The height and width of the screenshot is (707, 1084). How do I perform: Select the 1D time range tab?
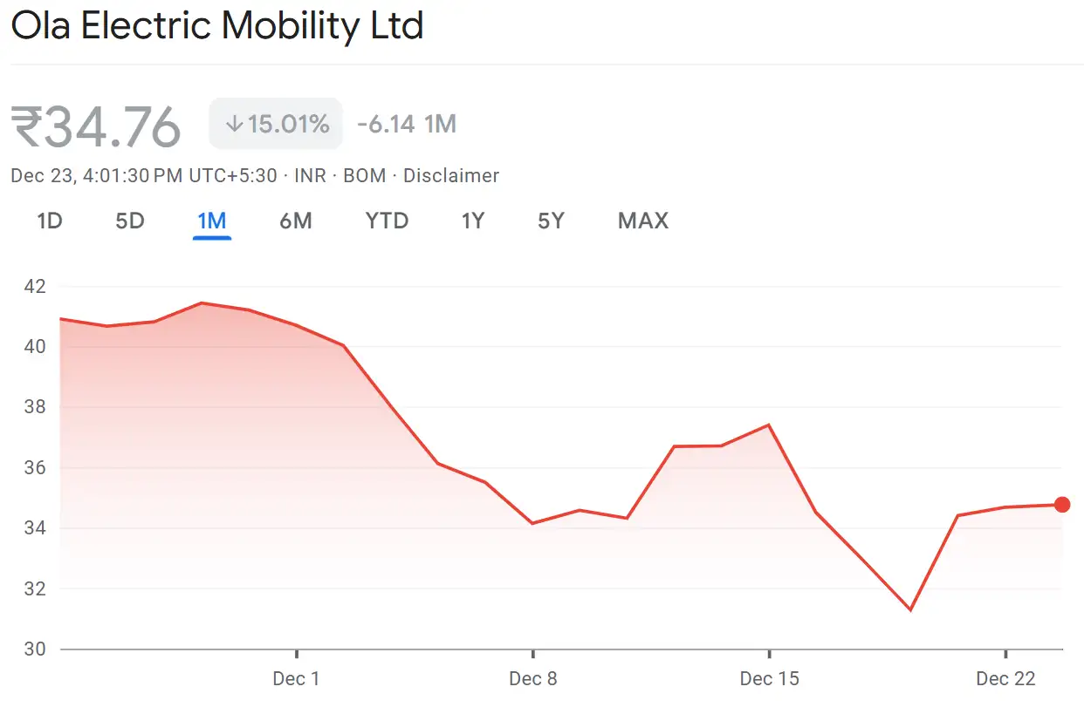[50, 221]
